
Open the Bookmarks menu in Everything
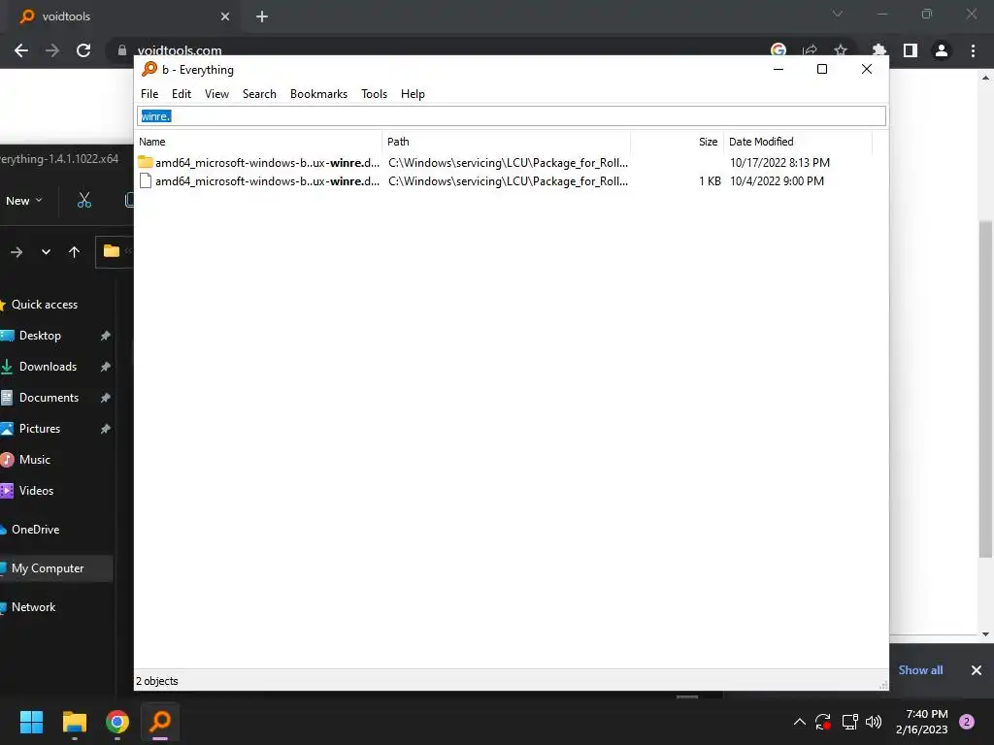tap(318, 94)
